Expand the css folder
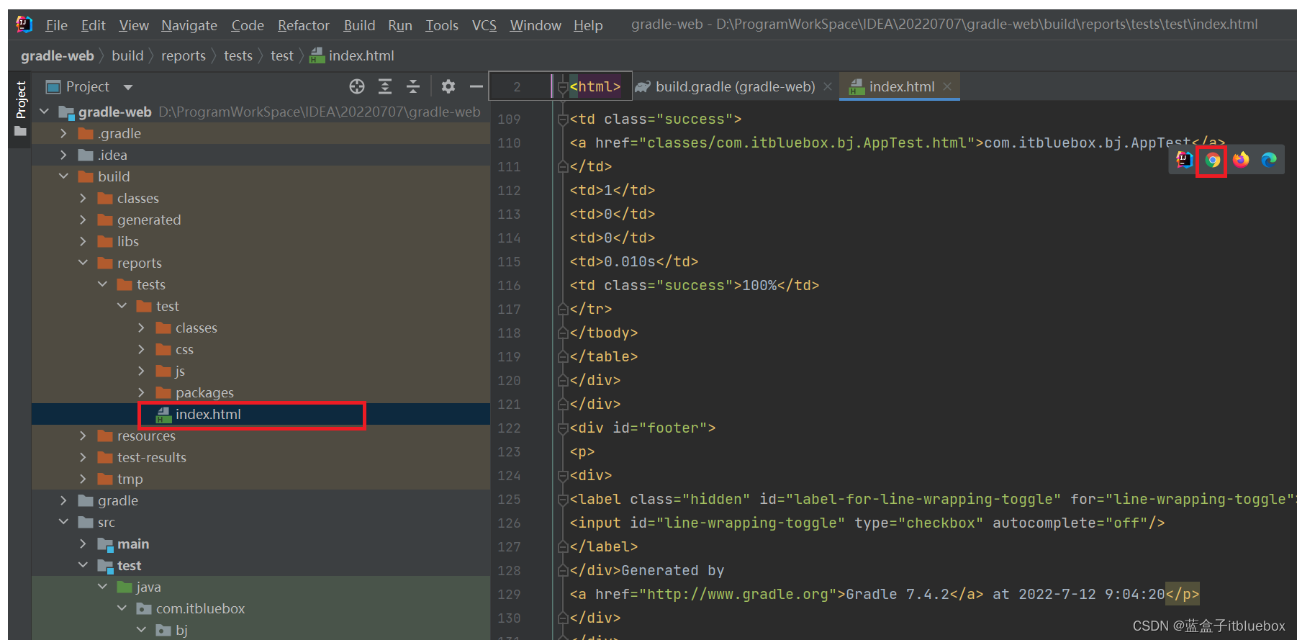Viewport: 1297px width, 640px height. coord(141,349)
